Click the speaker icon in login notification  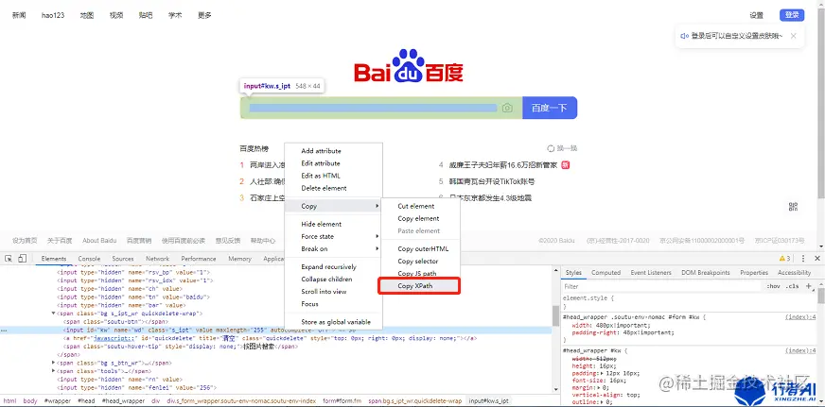coord(684,36)
